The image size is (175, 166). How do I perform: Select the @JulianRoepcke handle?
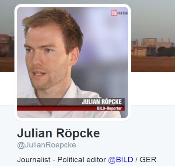tap(47, 145)
